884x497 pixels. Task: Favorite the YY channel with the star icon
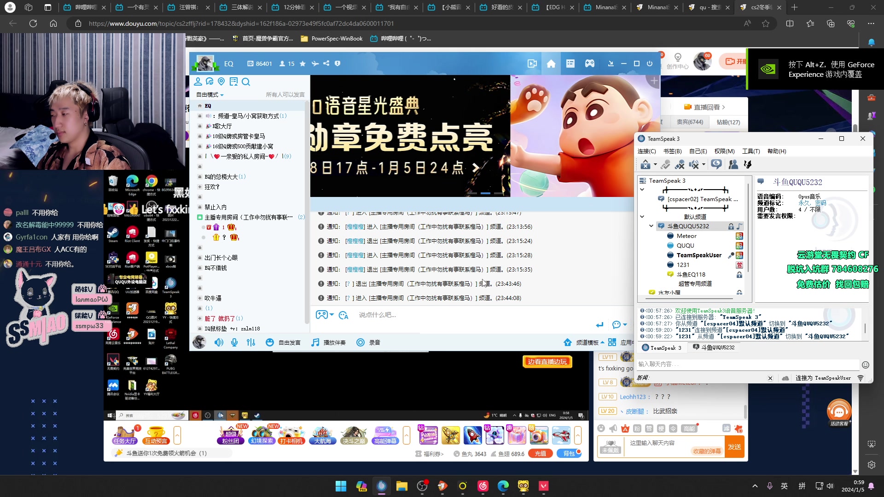(x=302, y=64)
